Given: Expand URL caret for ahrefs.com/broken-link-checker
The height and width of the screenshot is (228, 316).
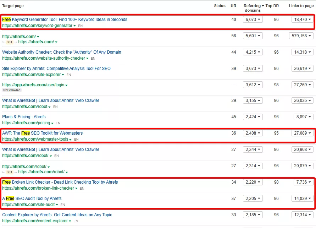Looking at the screenshot, I should click(x=76, y=189).
